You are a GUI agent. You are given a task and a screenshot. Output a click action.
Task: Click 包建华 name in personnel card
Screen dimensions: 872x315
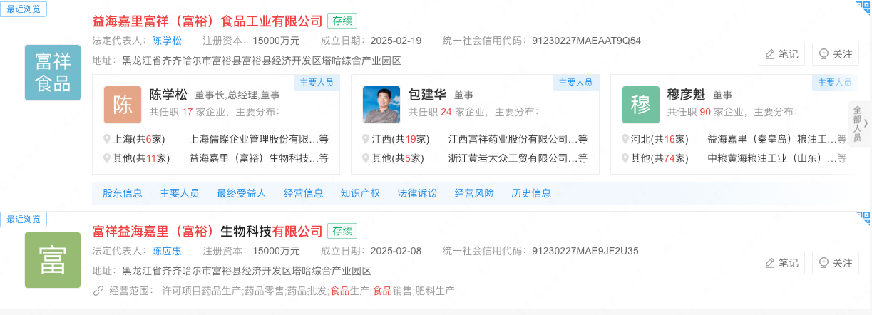coord(427,94)
